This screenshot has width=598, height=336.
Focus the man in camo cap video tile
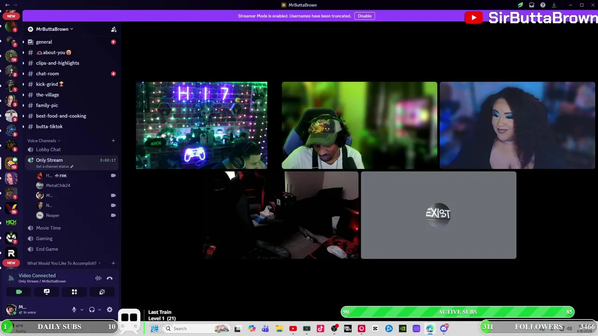pos(359,125)
